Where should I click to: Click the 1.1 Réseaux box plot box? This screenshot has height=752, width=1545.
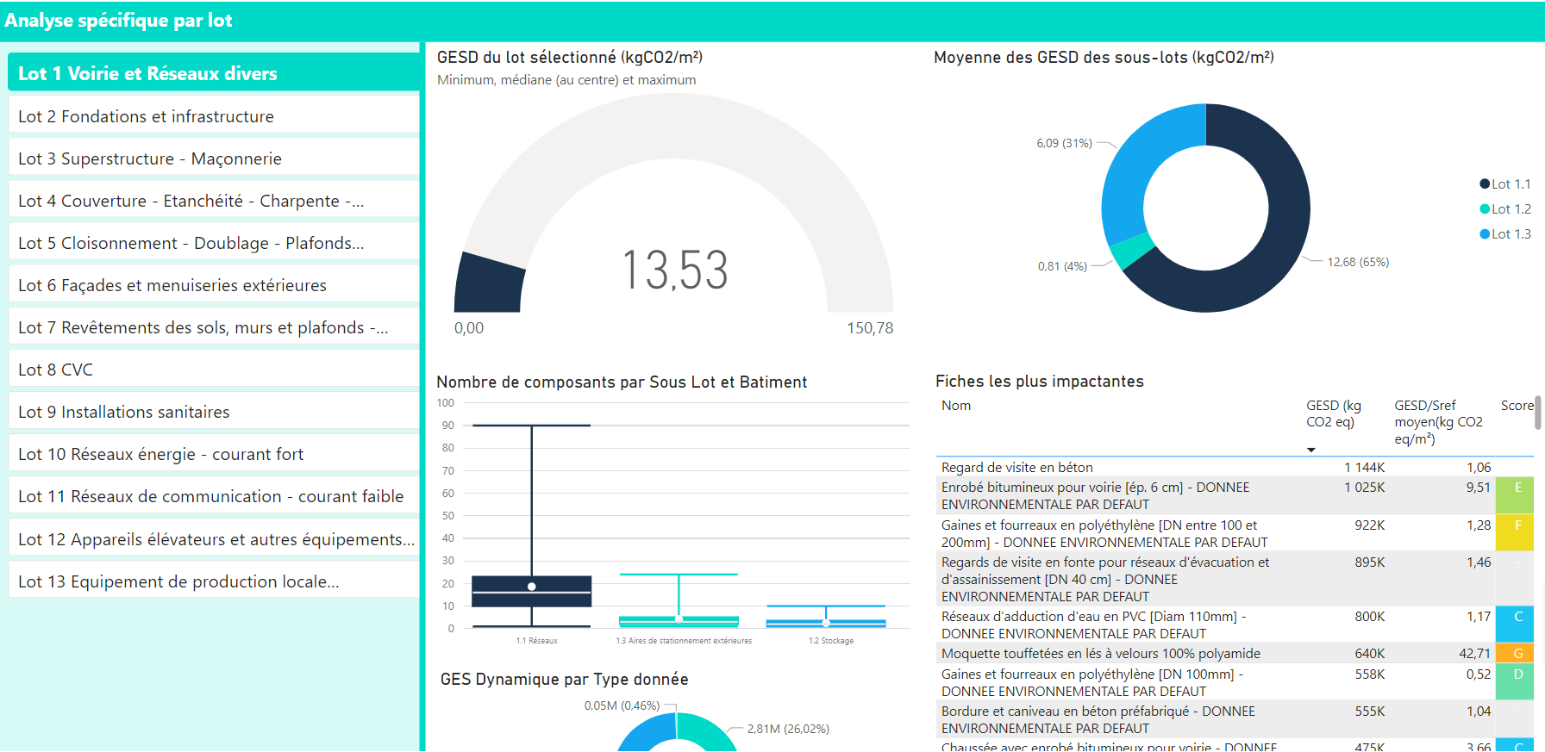(x=532, y=591)
